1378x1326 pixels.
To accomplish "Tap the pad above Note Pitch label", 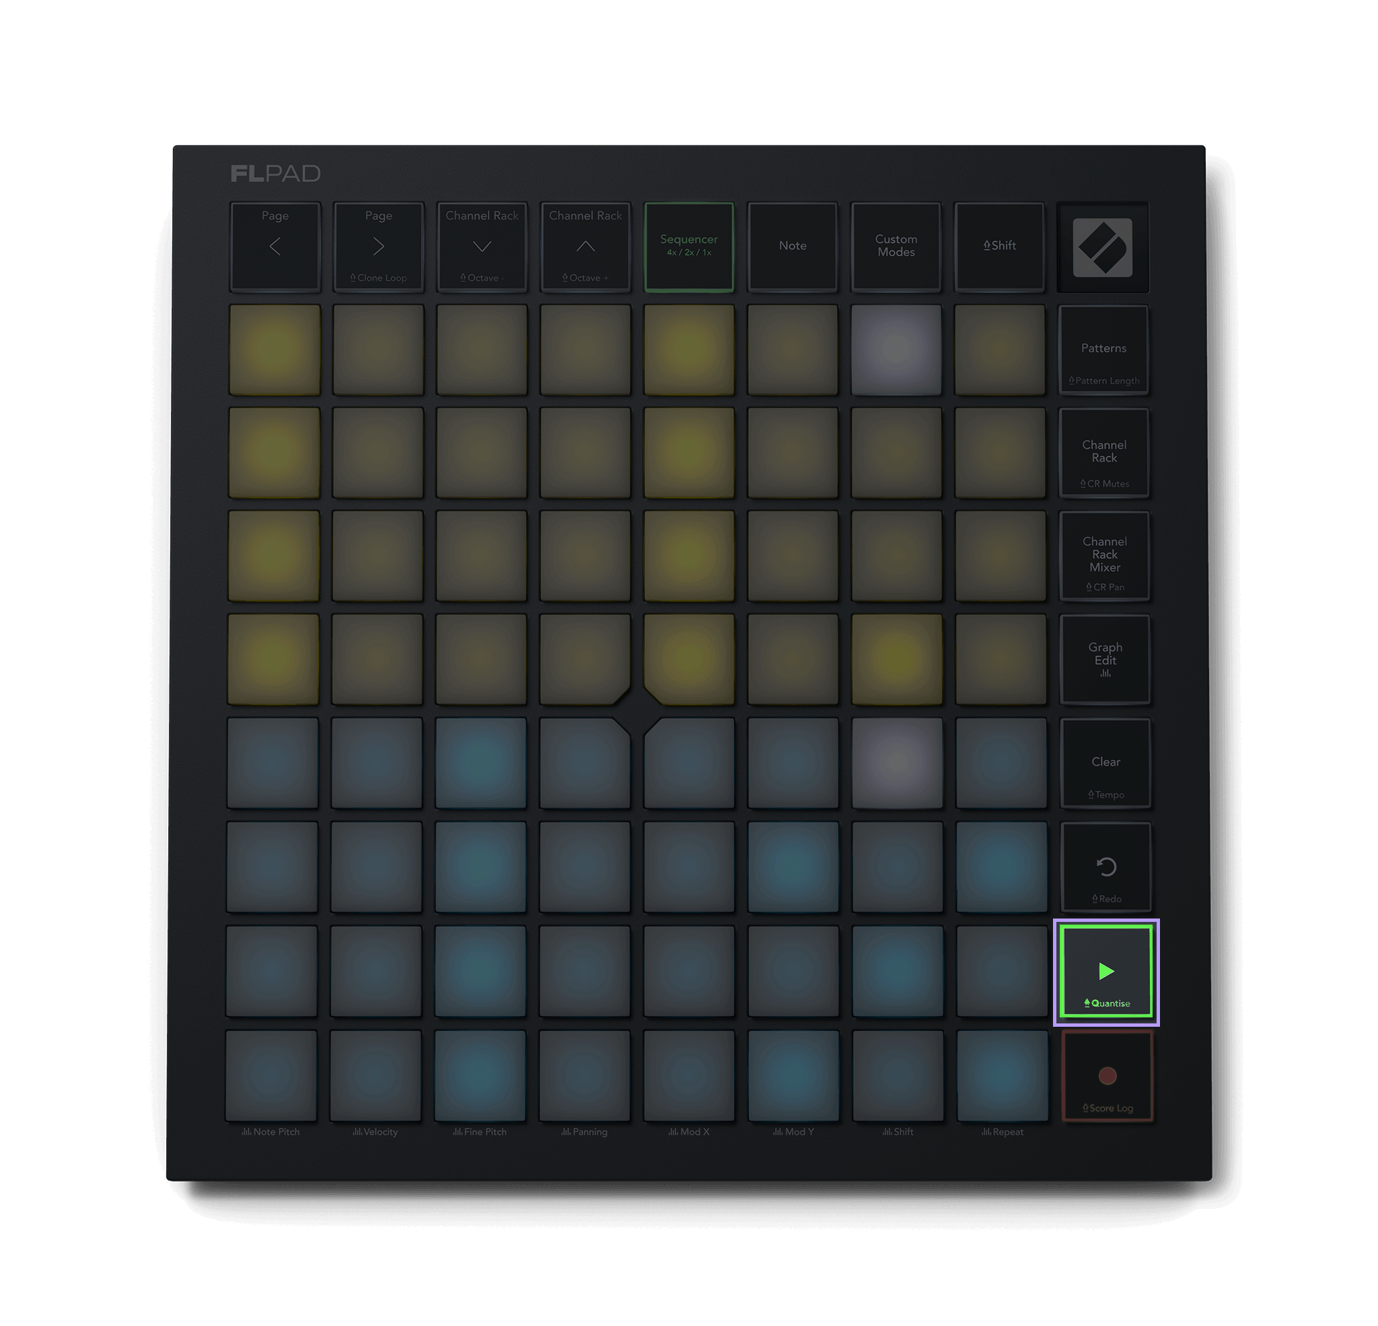I will tap(271, 1075).
